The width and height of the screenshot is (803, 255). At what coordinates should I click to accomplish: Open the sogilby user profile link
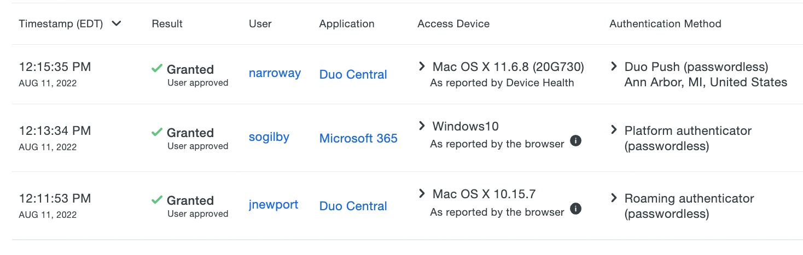click(269, 137)
